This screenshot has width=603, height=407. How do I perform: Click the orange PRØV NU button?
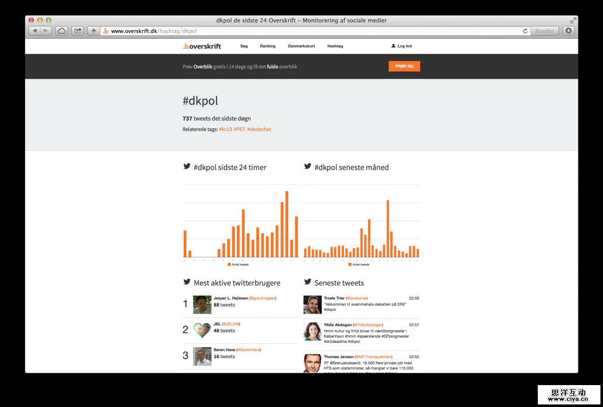pos(404,66)
